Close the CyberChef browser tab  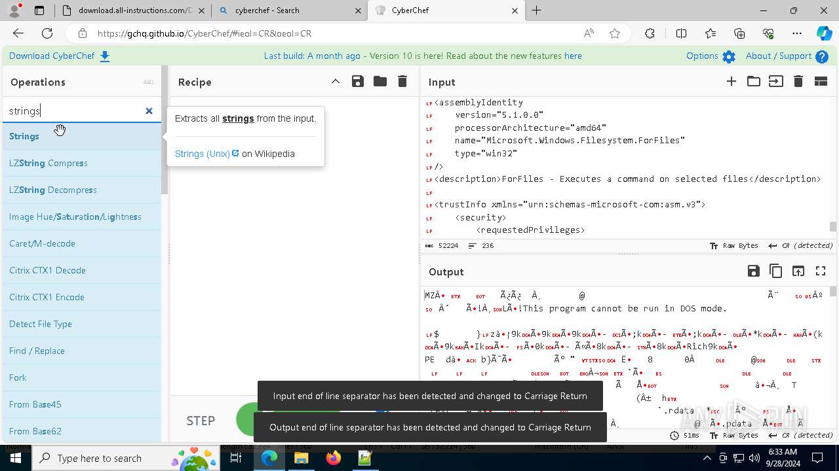pyautogui.click(x=515, y=10)
